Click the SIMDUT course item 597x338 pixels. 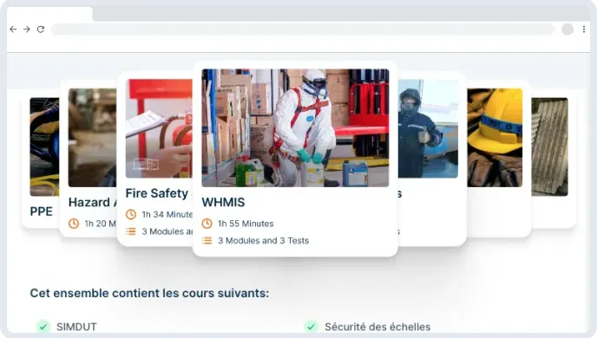point(76,327)
